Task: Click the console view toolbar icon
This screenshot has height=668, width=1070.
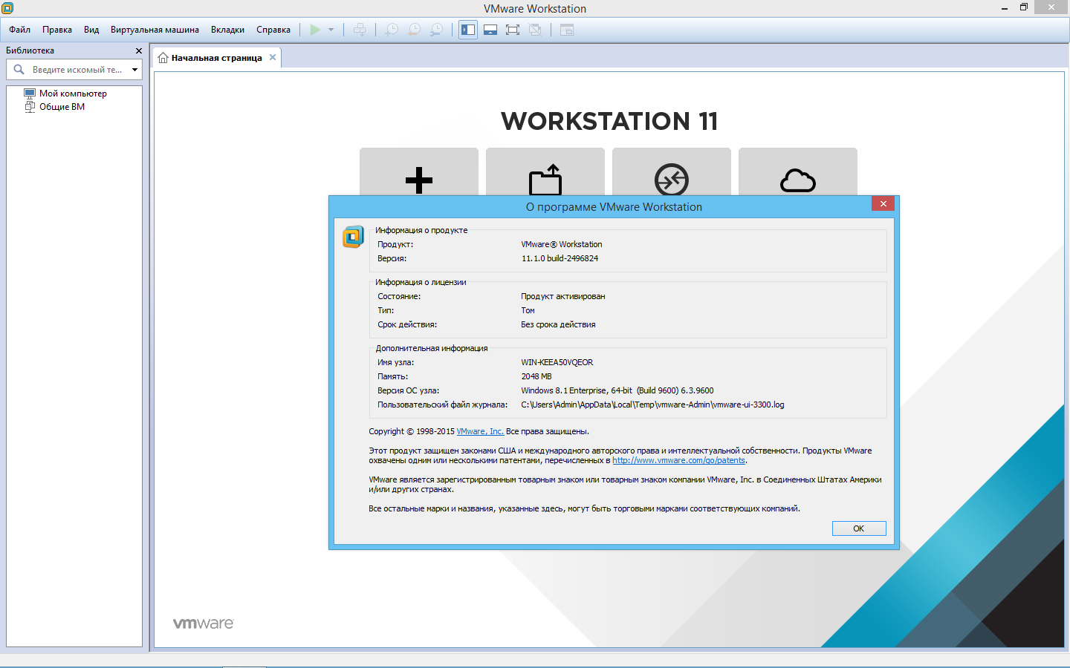Action: 567,30
